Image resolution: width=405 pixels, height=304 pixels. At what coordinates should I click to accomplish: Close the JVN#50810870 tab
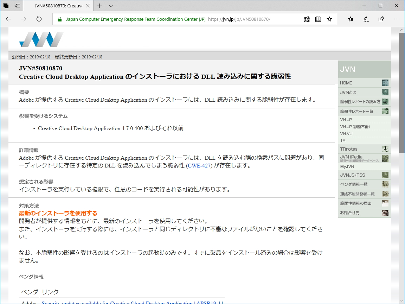coord(88,6)
